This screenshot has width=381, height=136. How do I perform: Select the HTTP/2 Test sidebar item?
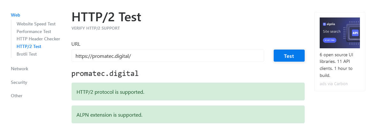(x=29, y=46)
